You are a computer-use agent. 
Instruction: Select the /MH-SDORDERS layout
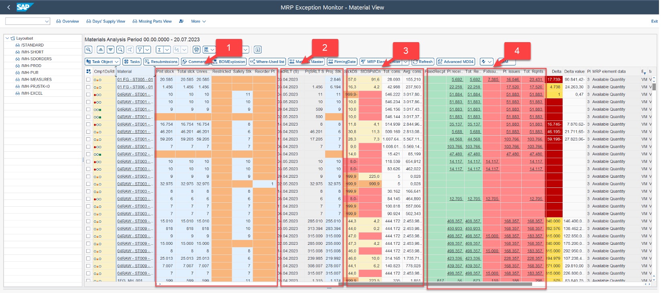tap(36, 59)
